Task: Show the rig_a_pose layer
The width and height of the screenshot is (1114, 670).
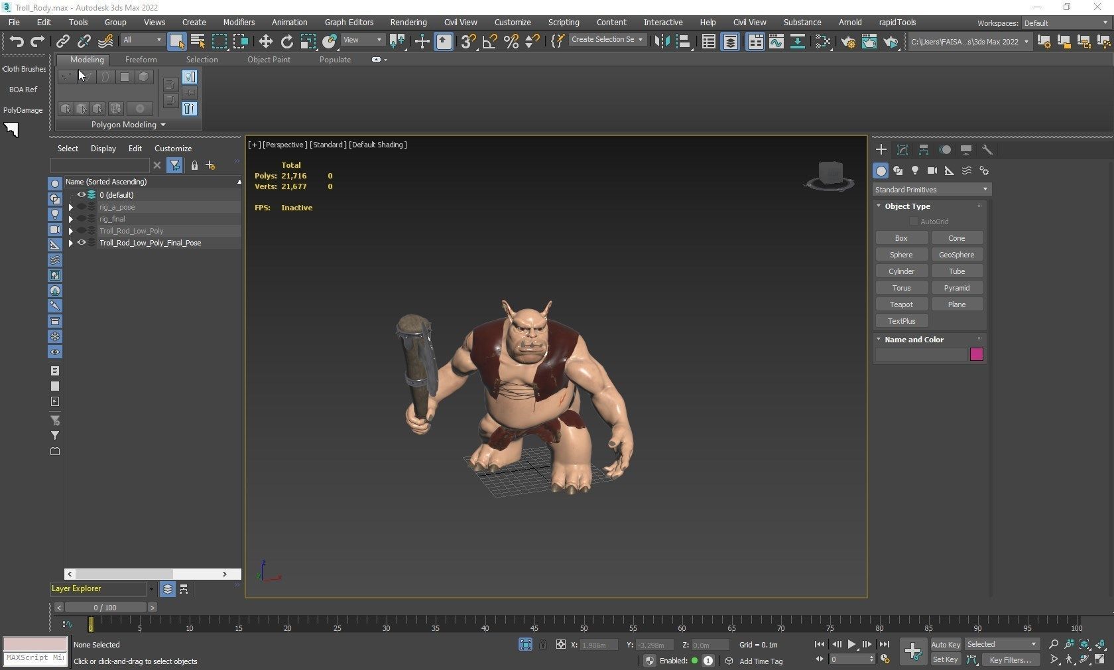Action: (82, 207)
